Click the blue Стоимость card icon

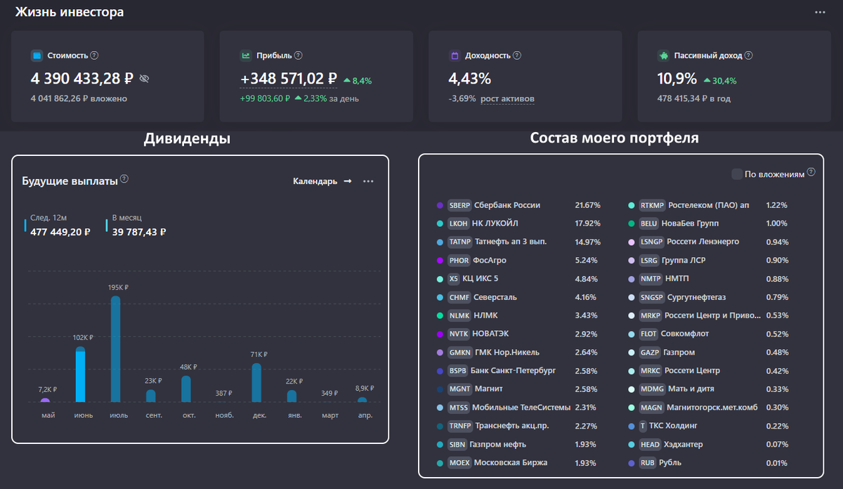point(37,56)
